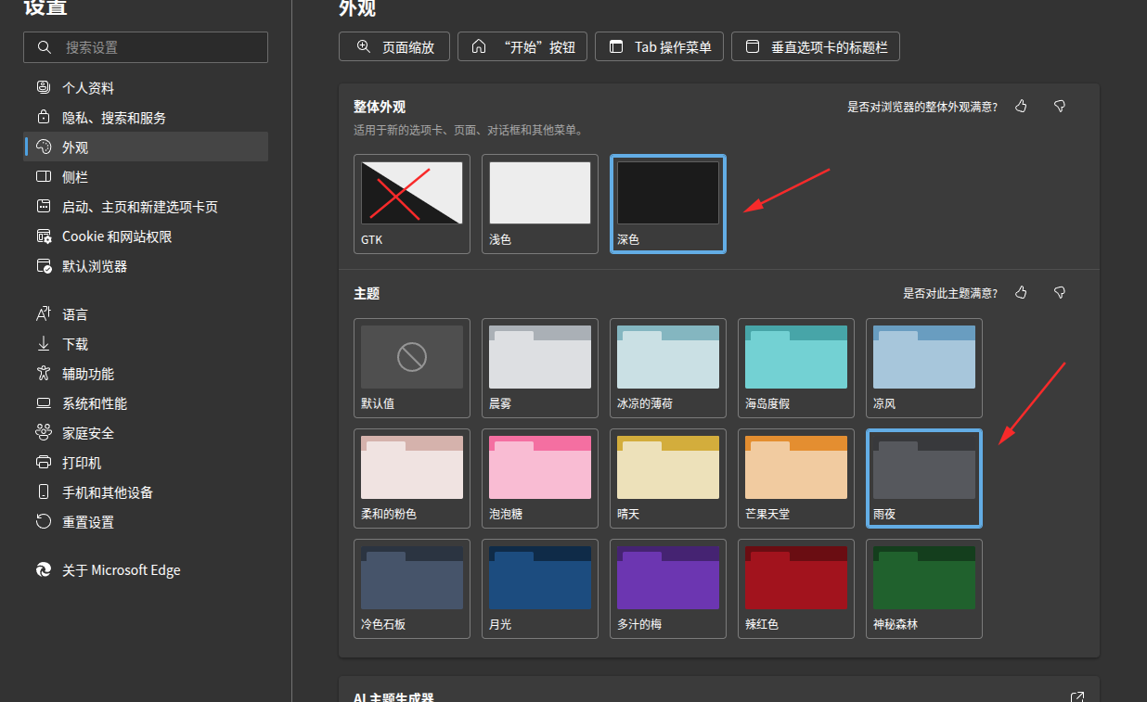This screenshot has height=702, width=1147.
Task: Select the GTK overall appearance option
Action: point(412,203)
